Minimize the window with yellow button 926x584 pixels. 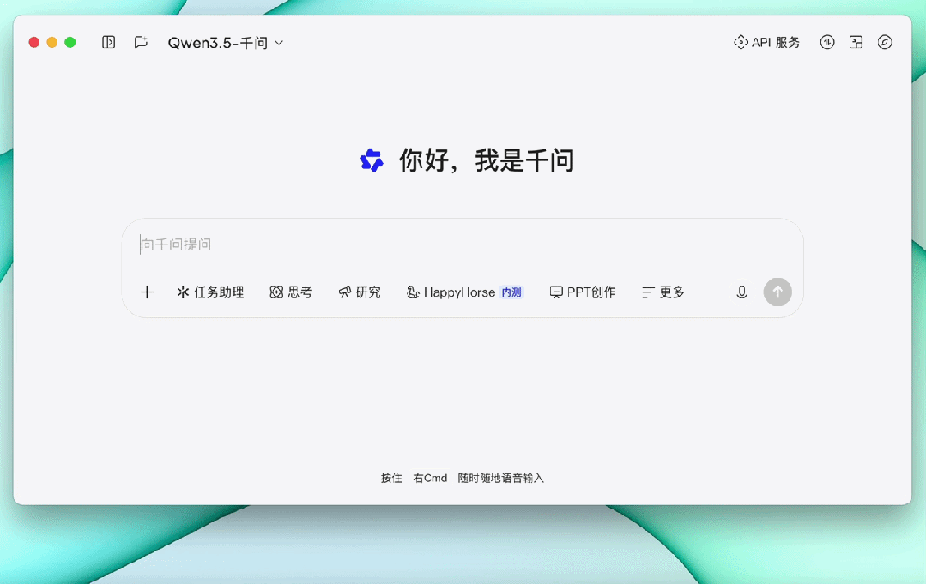tap(52, 43)
